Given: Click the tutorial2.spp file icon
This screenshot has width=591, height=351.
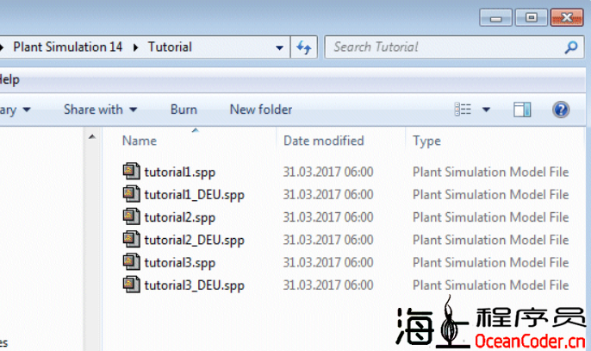Looking at the screenshot, I should (131, 217).
